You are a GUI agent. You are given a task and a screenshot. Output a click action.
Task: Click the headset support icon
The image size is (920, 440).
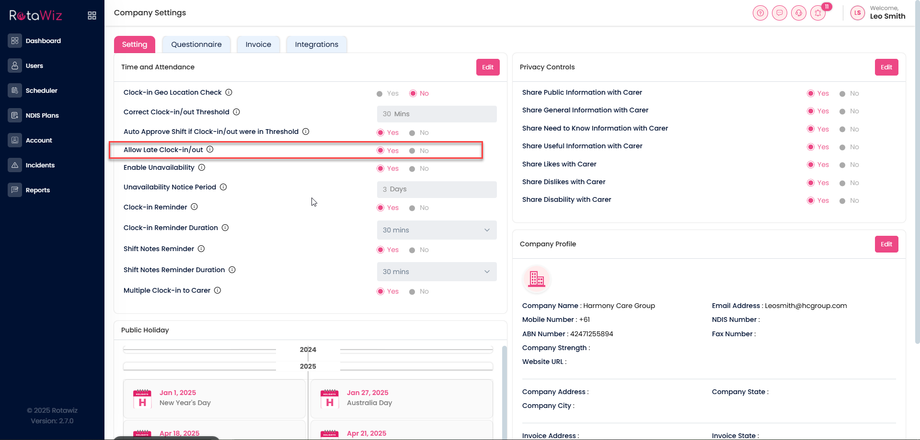pyautogui.click(x=798, y=13)
